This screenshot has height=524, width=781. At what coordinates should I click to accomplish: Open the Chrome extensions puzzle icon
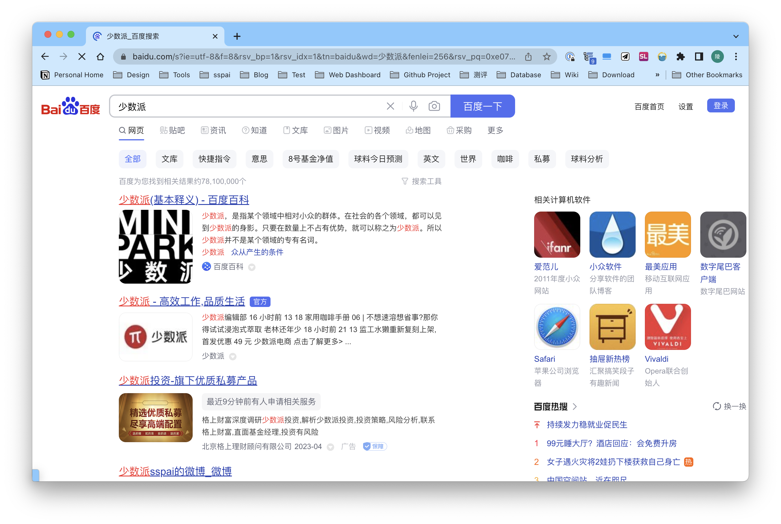click(x=680, y=57)
